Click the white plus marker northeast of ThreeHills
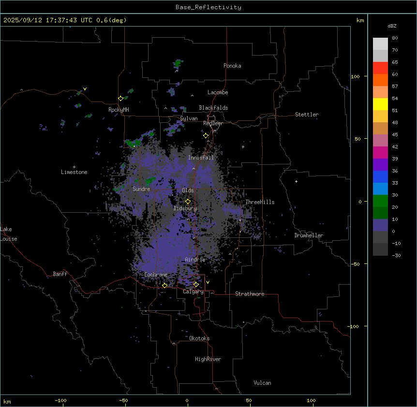 tap(296, 181)
